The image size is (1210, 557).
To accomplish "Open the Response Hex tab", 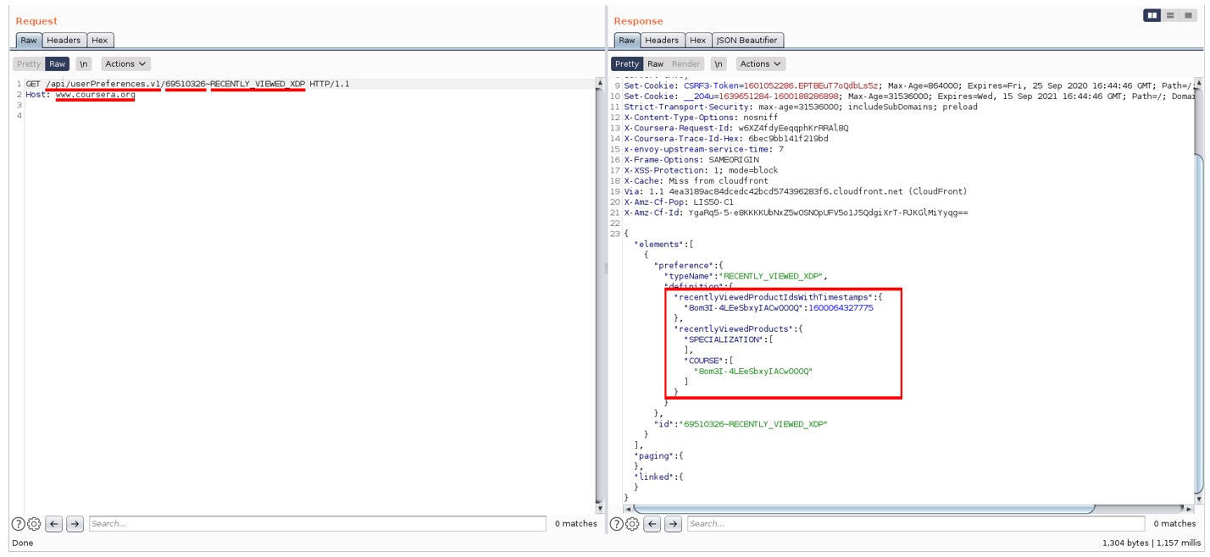I will pyautogui.click(x=697, y=40).
